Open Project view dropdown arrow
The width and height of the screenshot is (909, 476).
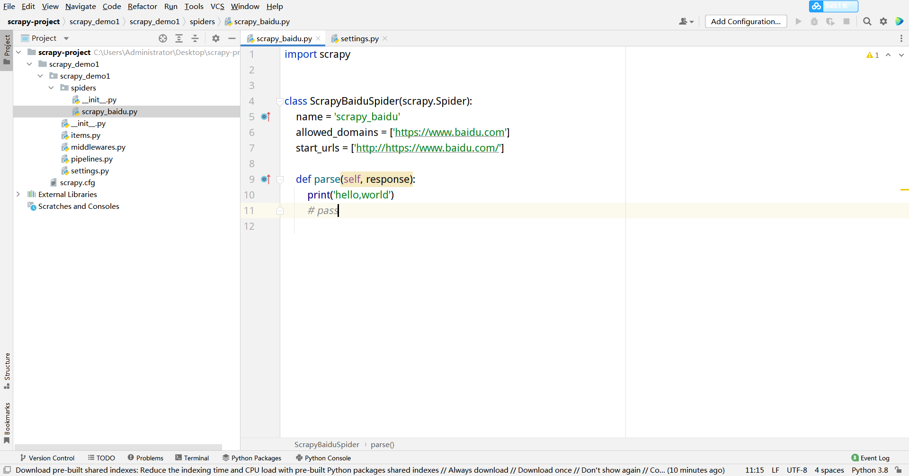pyautogui.click(x=66, y=38)
